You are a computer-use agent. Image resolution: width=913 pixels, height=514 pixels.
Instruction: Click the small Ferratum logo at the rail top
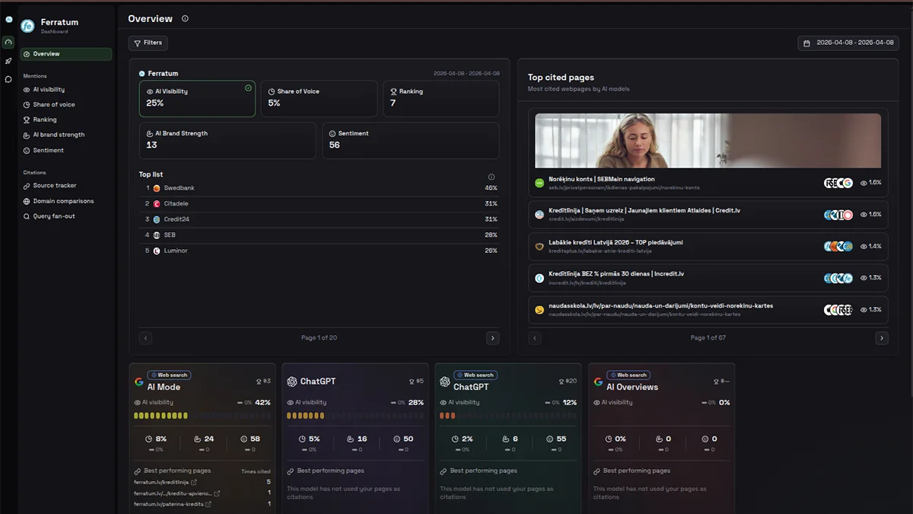click(x=8, y=20)
